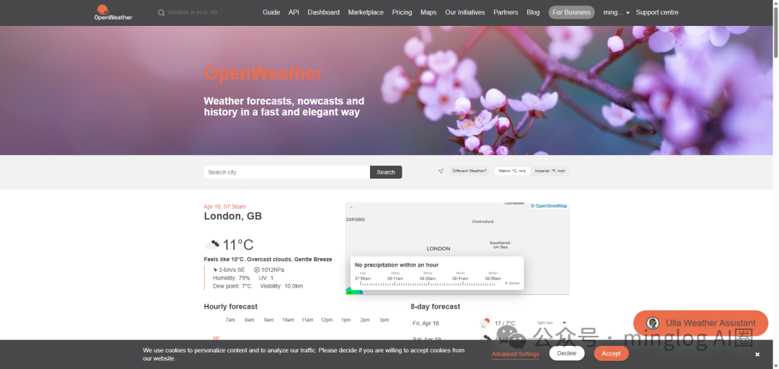The height and width of the screenshot is (369, 779).
Task: Accept cookies
Action: point(611,354)
